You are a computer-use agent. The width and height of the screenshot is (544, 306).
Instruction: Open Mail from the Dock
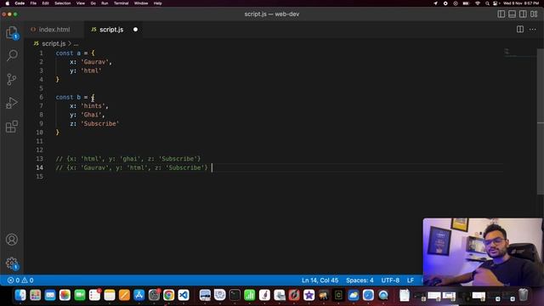pos(50,295)
